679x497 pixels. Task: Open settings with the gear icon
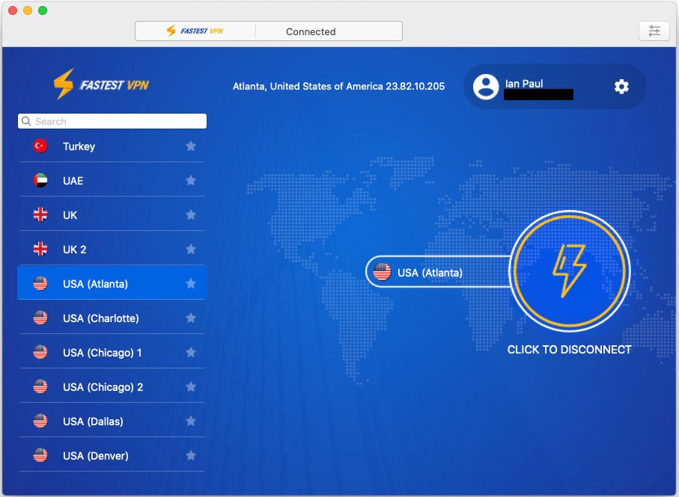[621, 87]
